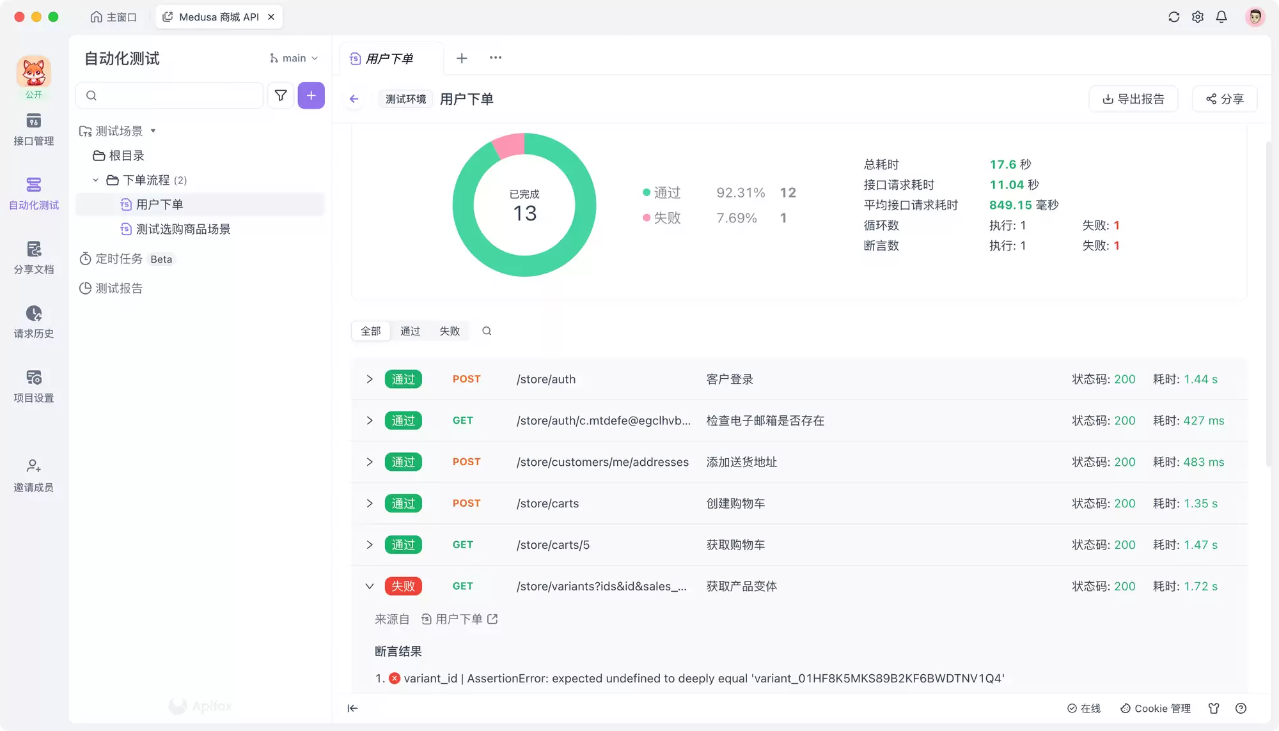Open the 请求历史 sidebar section
1279x731 pixels.
click(34, 323)
